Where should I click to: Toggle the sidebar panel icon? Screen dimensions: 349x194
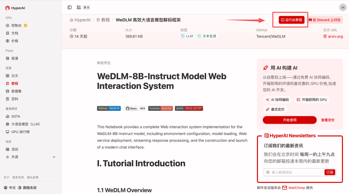click(x=69, y=7)
